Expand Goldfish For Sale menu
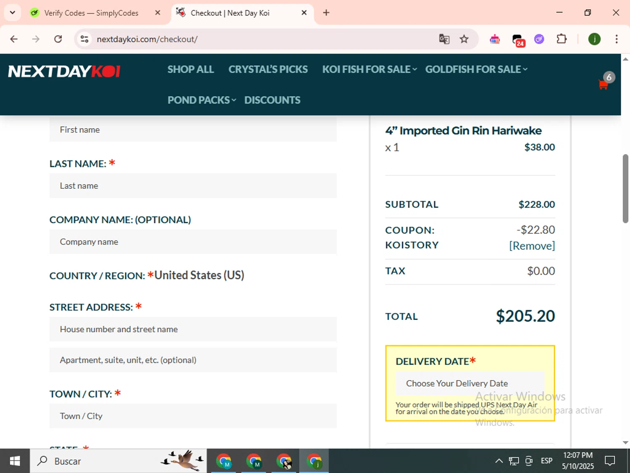 476,69
